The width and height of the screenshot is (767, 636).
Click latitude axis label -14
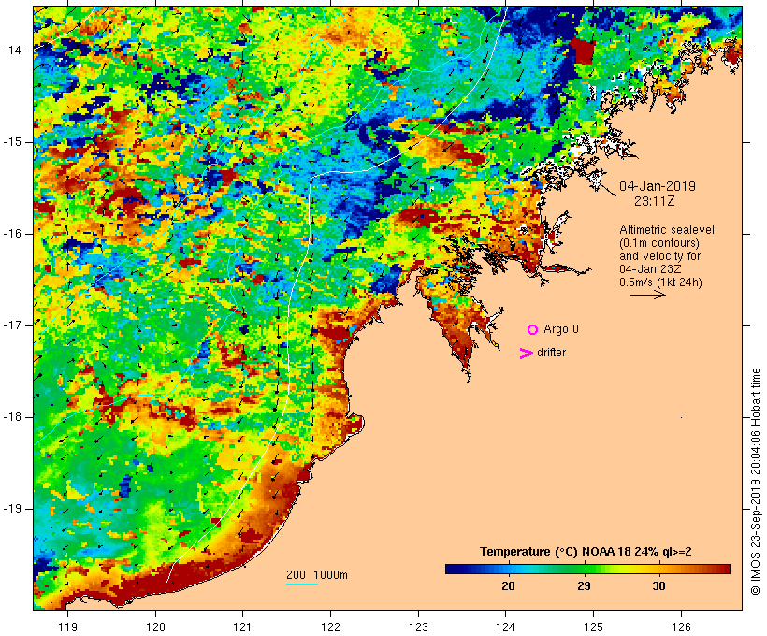[x=12, y=51]
